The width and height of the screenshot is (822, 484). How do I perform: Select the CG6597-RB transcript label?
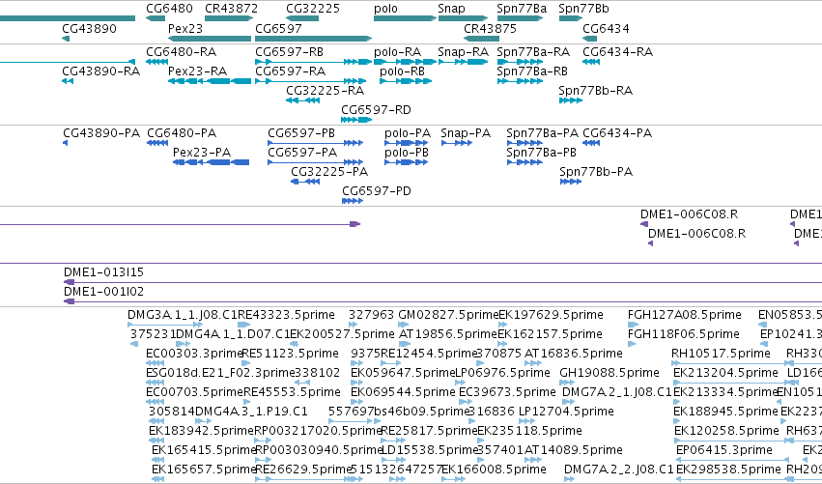click(x=290, y=51)
